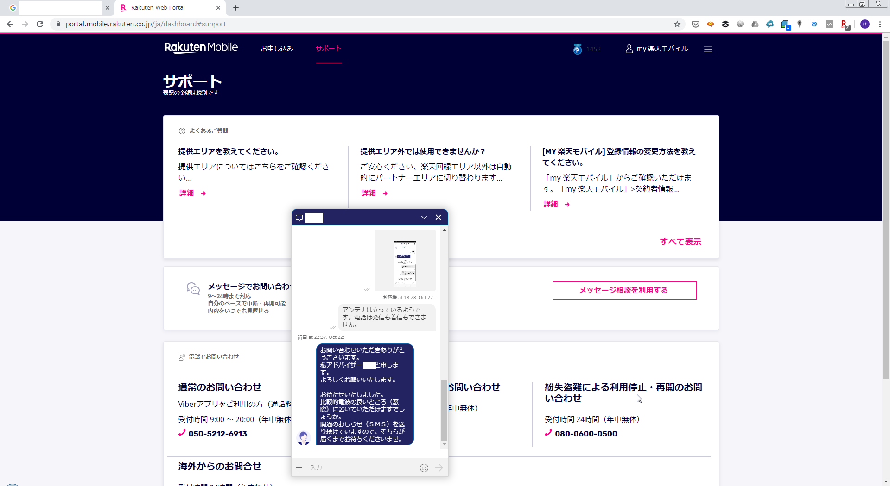The width and height of the screenshot is (890, 486).
Task: Click the address bar URL
Action: (x=146, y=24)
